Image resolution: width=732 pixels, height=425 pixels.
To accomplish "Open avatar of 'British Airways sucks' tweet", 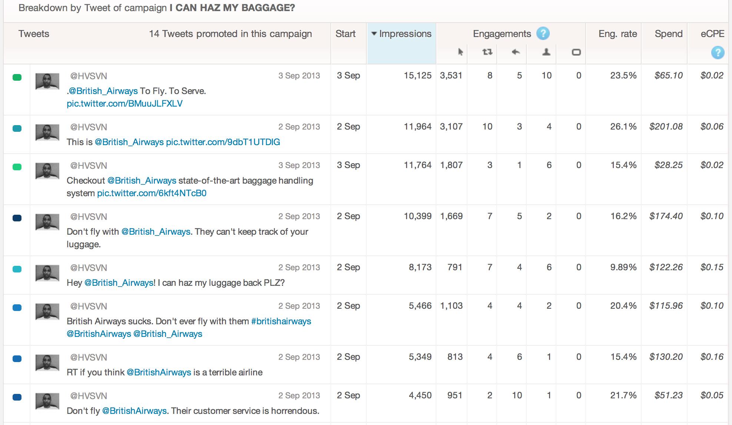I will pos(47,312).
